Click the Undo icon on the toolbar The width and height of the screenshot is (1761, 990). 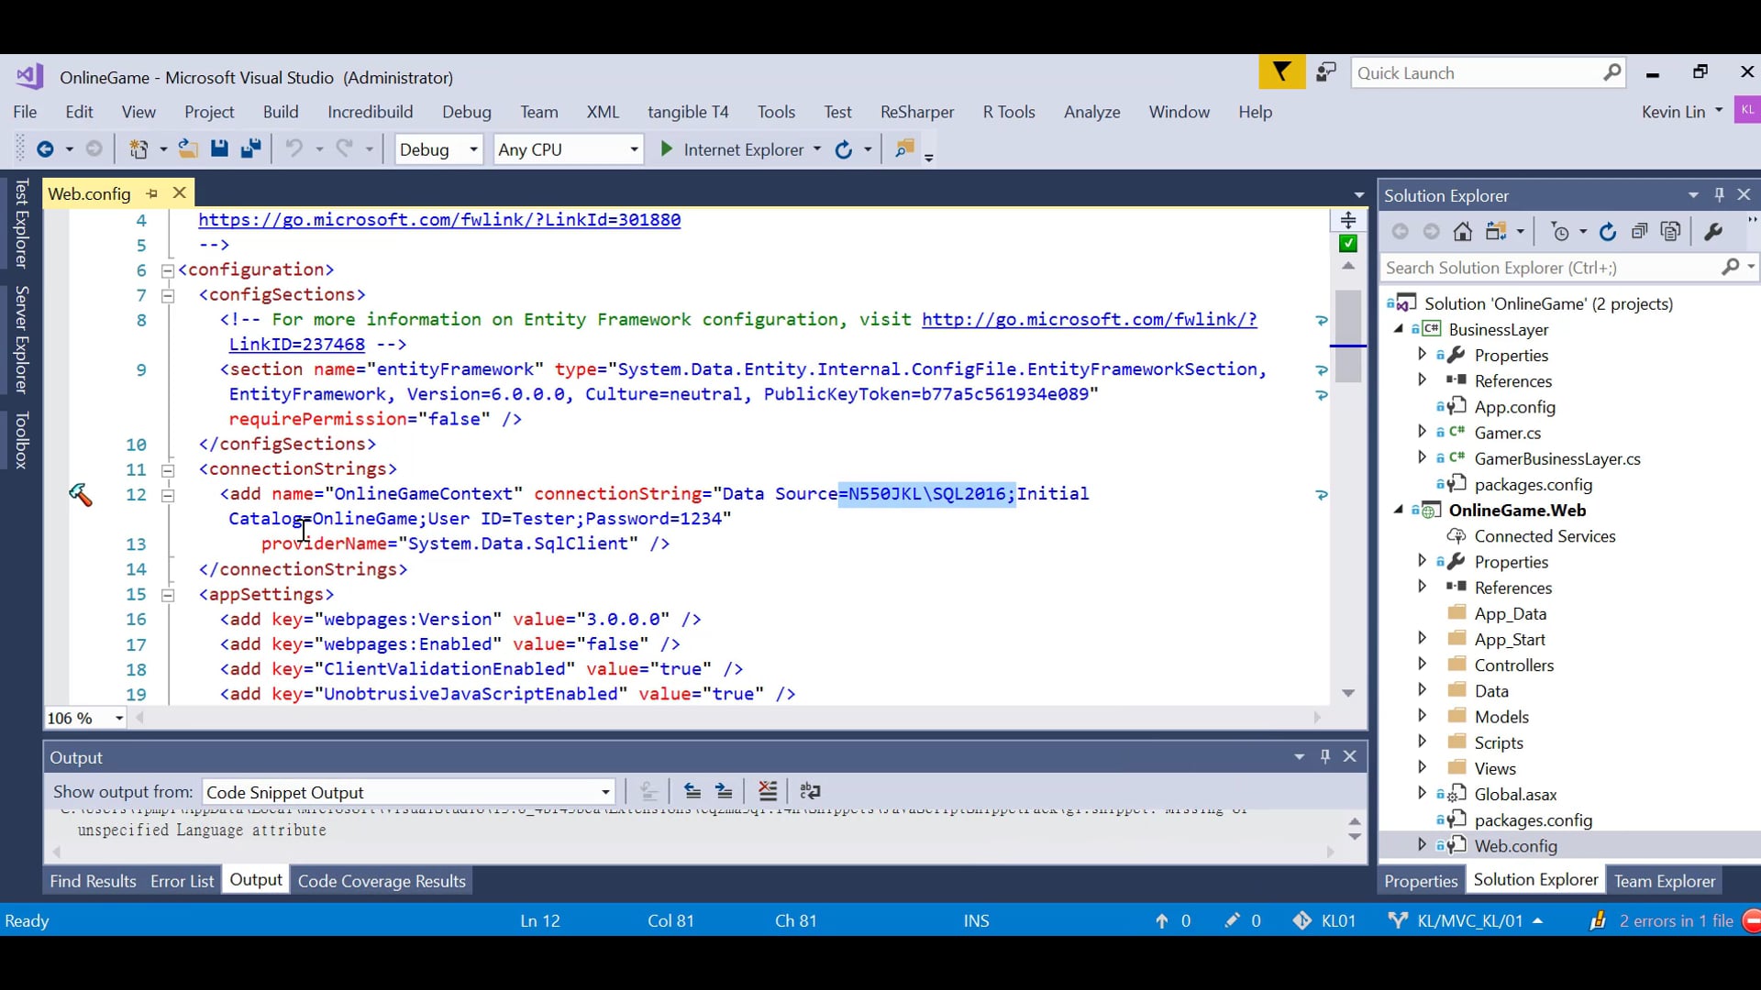point(294,148)
